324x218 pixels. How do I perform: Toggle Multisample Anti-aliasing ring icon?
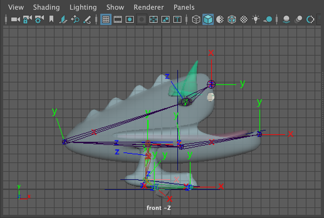310,20
